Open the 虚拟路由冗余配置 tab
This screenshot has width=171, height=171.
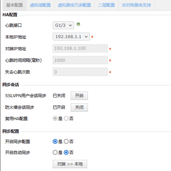click(x=74, y=5)
